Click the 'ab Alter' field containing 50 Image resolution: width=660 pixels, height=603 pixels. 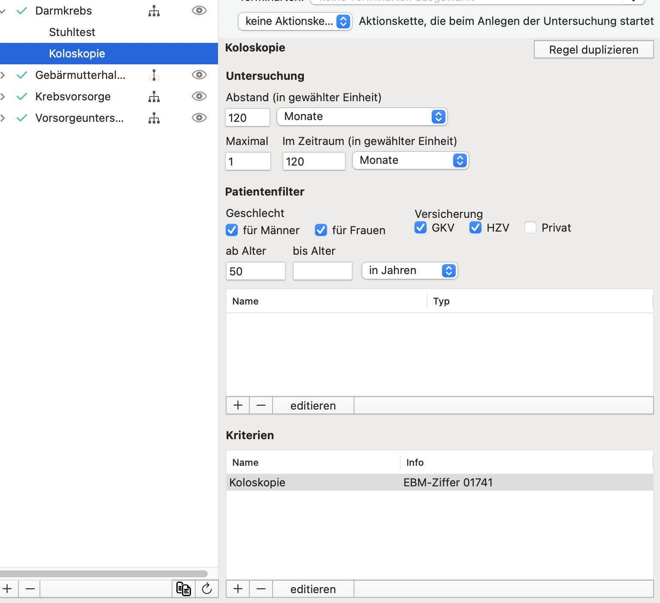(256, 271)
